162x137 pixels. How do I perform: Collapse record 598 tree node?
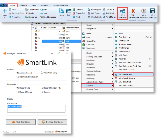pos(39,38)
